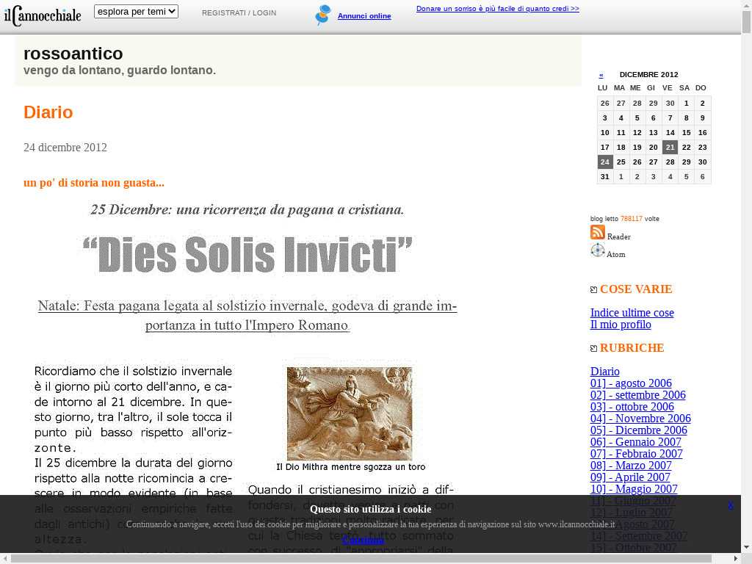
Task: Click the REGISTRATI / LOGIN link
Action: pos(239,13)
